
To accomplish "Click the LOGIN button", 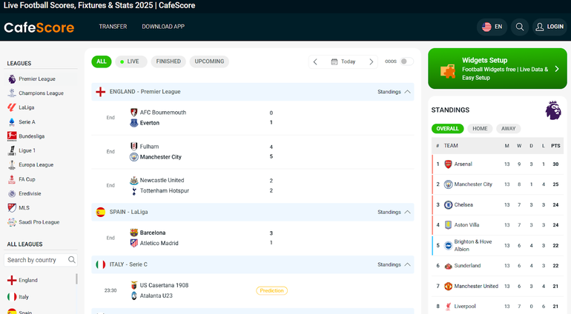I will pos(549,27).
